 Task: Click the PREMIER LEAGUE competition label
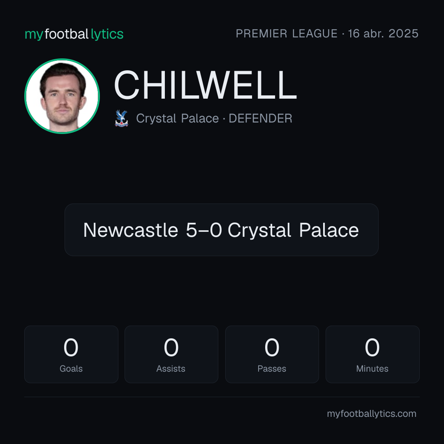coord(287,34)
